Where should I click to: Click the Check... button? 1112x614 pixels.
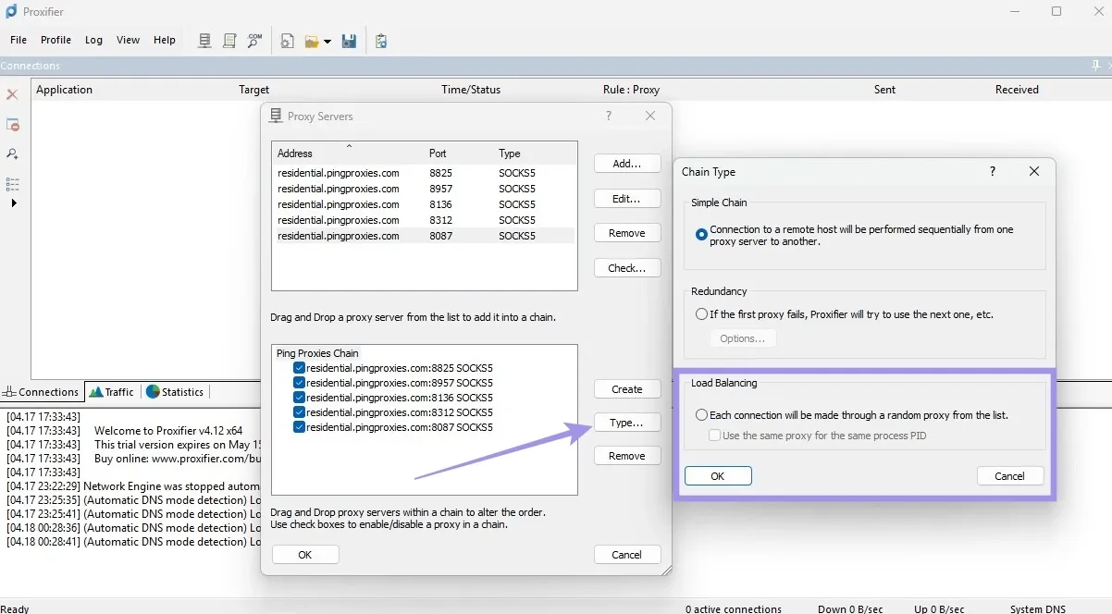[627, 268]
